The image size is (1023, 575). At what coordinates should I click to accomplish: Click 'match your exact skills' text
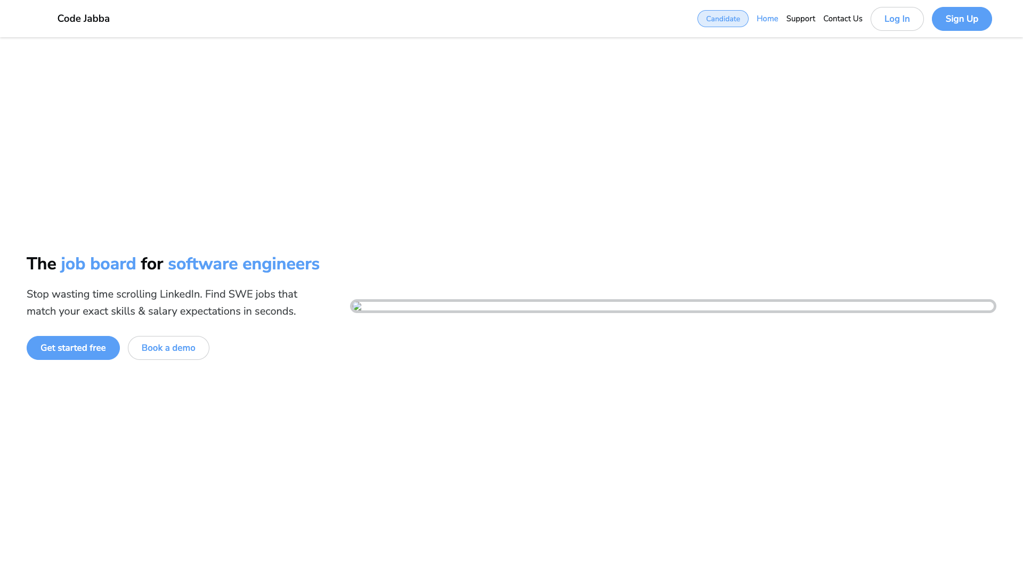(x=80, y=311)
